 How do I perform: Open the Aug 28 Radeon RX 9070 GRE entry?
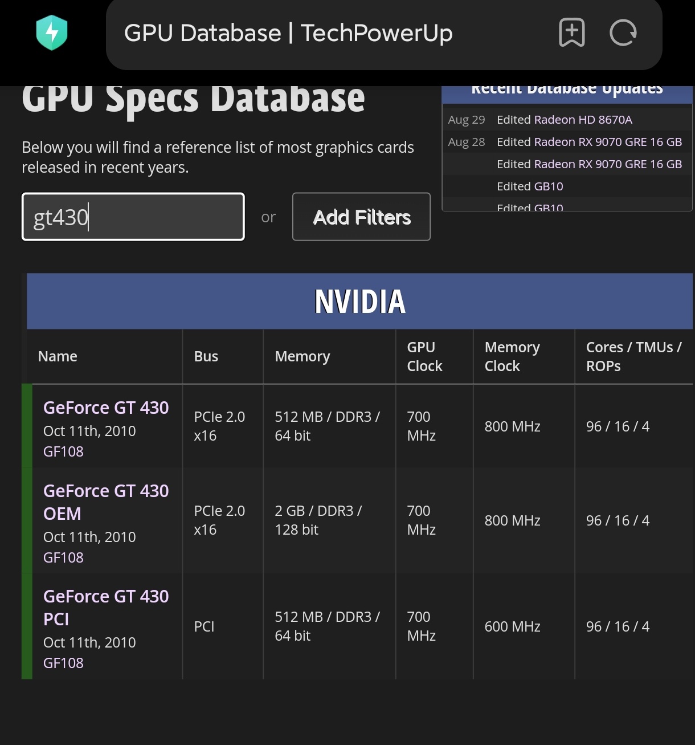tap(589, 142)
